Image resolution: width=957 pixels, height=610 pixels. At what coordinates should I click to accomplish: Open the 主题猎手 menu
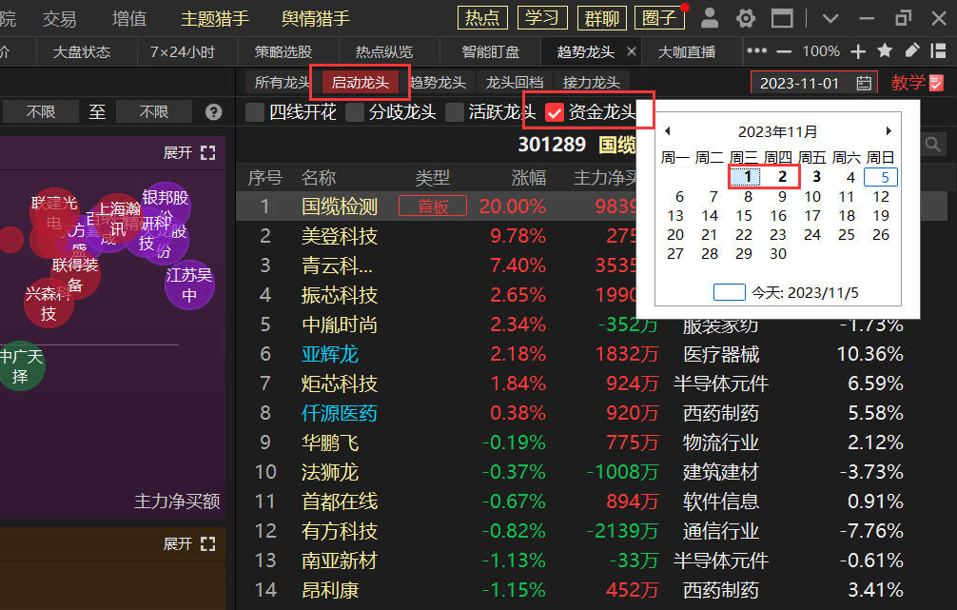215,19
